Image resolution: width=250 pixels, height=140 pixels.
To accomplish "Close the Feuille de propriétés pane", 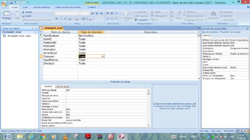I will point(247,28).
